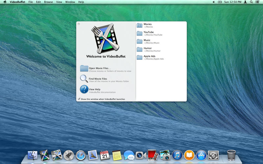Open System Preferences gear in Dock
263x164 pixels.
(x=213, y=155)
